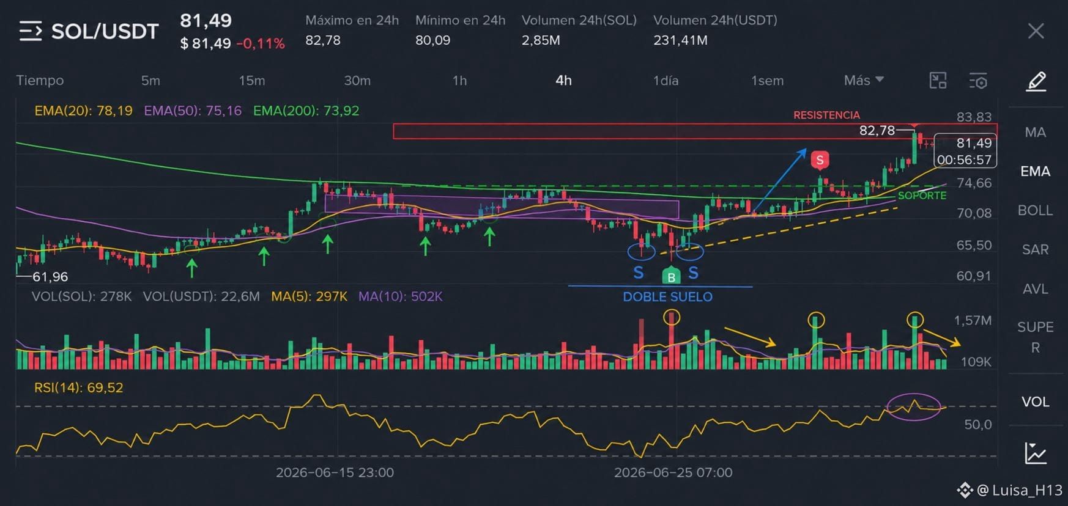Click the Volumen 24h(USDT) value 231,41M
Image resolution: width=1068 pixels, height=506 pixels.
pyautogui.click(x=680, y=40)
